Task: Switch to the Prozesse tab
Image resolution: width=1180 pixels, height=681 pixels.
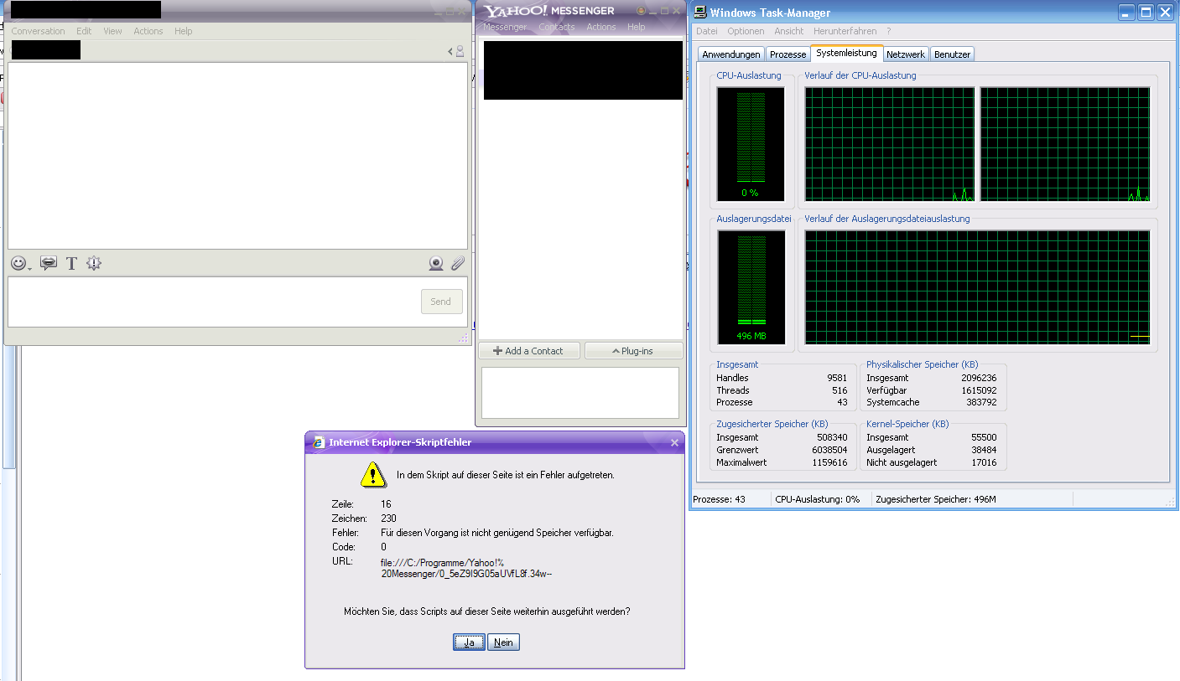Action: [x=788, y=54]
